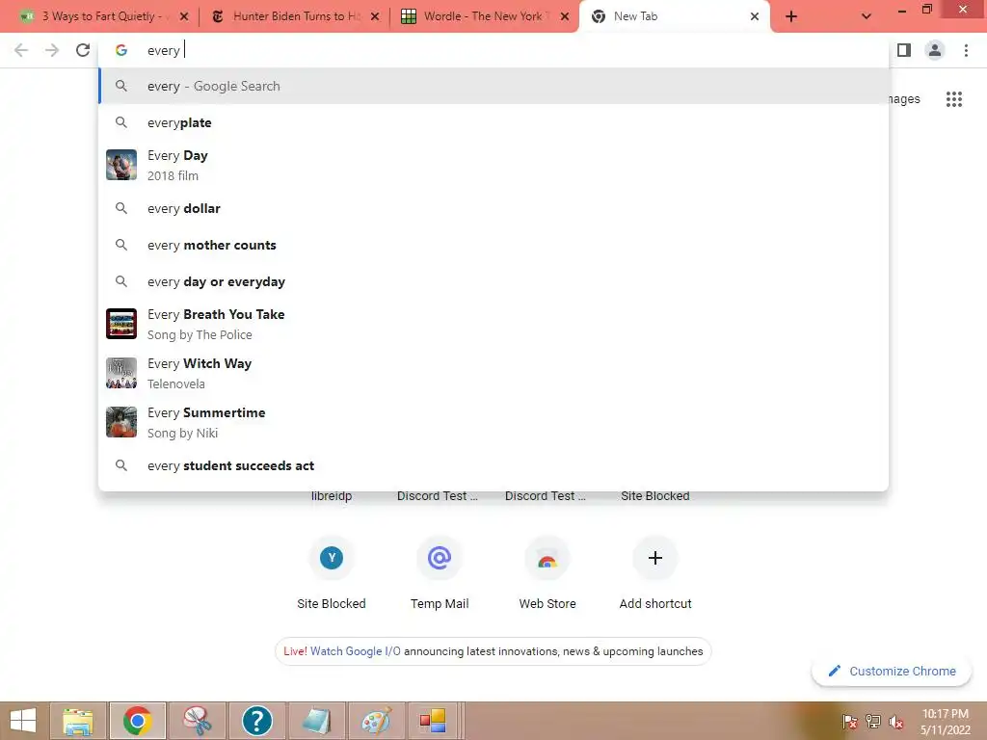This screenshot has height=740, width=987.
Task: Click the network tray icon
Action: coord(873,721)
